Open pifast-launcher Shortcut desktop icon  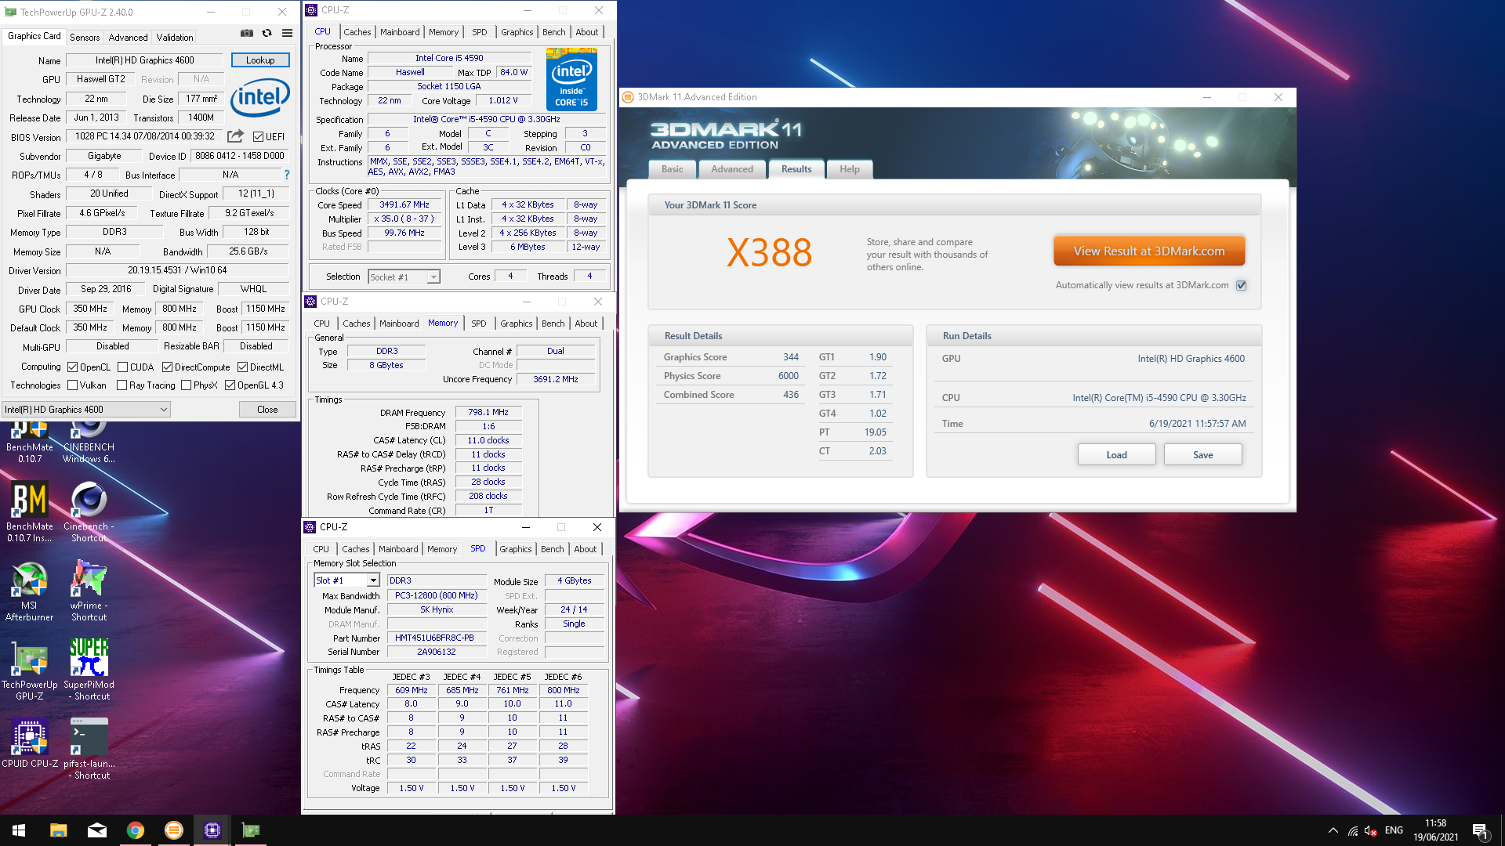[x=89, y=750]
